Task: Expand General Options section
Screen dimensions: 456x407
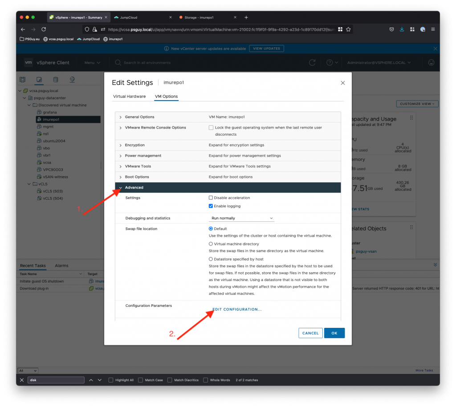Action: (120, 117)
